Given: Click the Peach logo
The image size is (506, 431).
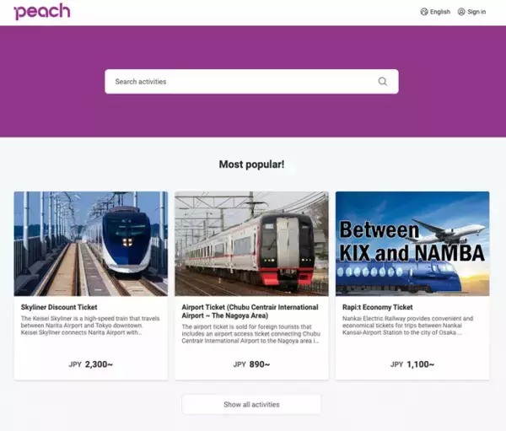Looking at the screenshot, I should coord(42,12).
